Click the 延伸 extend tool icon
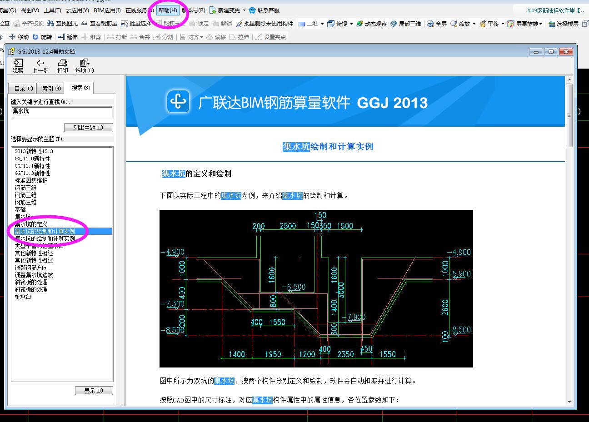The height and width of the screenshot is (422, 589). click(61, 37)
